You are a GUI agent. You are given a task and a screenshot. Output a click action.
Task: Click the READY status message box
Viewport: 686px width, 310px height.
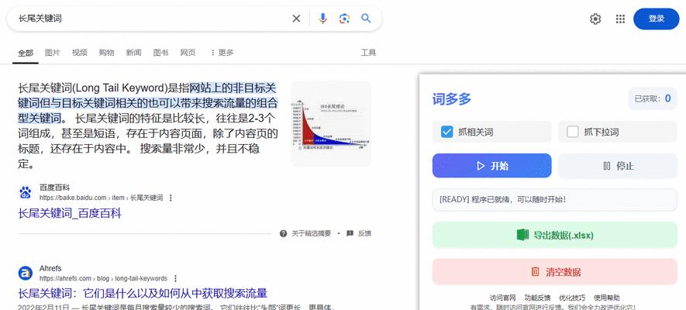coord(555,200)
